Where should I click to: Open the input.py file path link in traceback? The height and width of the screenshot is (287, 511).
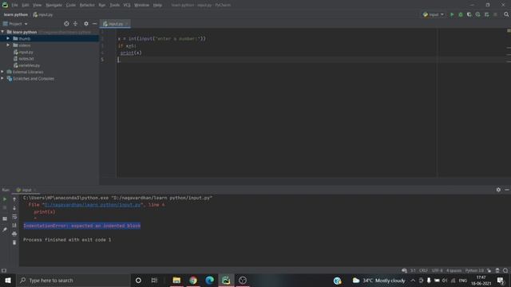point(93,205)
